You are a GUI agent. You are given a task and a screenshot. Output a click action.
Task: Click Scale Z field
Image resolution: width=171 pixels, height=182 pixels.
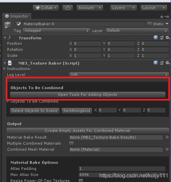(155, 56)
